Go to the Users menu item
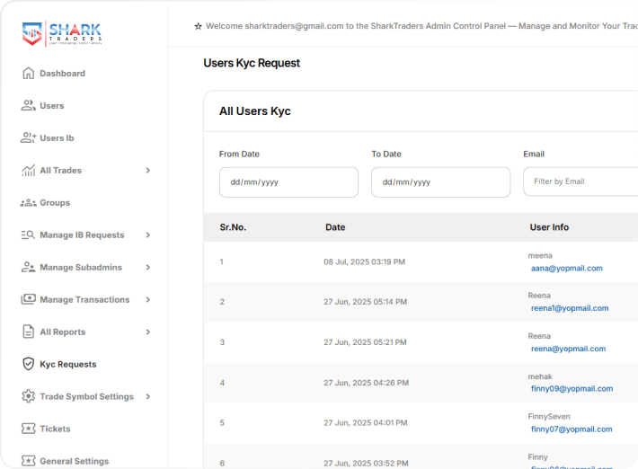This screenshot has height=469, width=638. (x=52, y=106)
